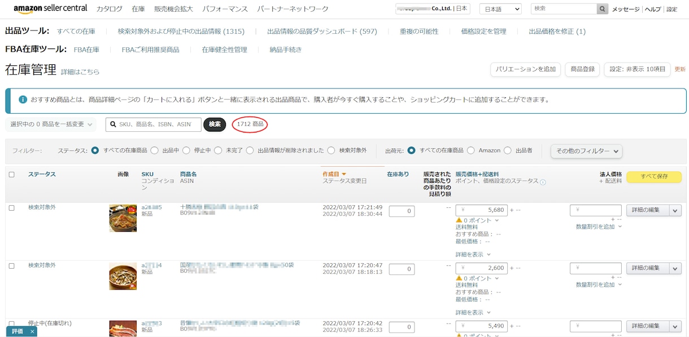Click the info icon in the blue notice
This screenshot has width=689, height=337.
[x=23, y=100]
